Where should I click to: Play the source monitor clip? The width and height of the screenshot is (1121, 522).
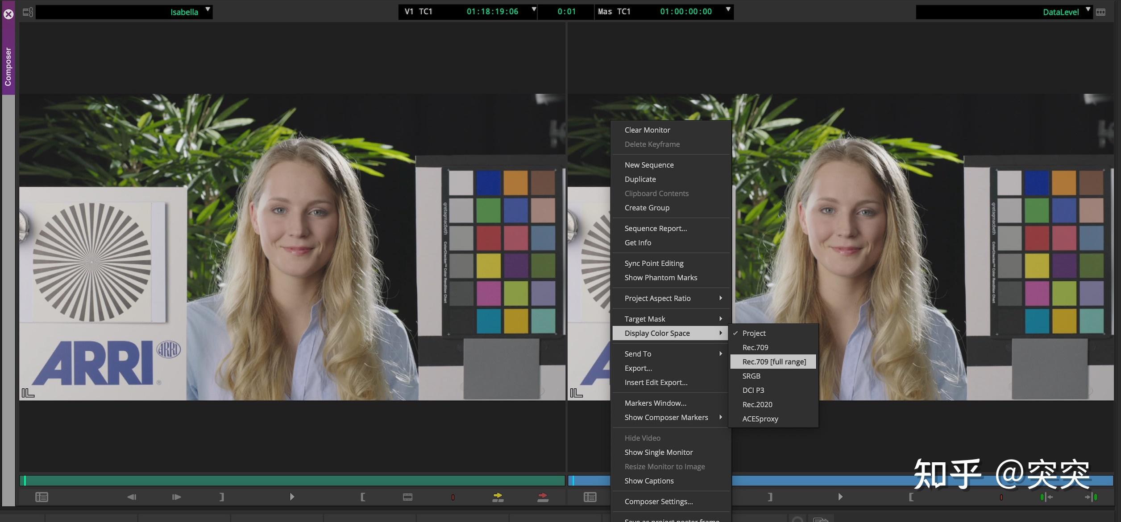292,497
